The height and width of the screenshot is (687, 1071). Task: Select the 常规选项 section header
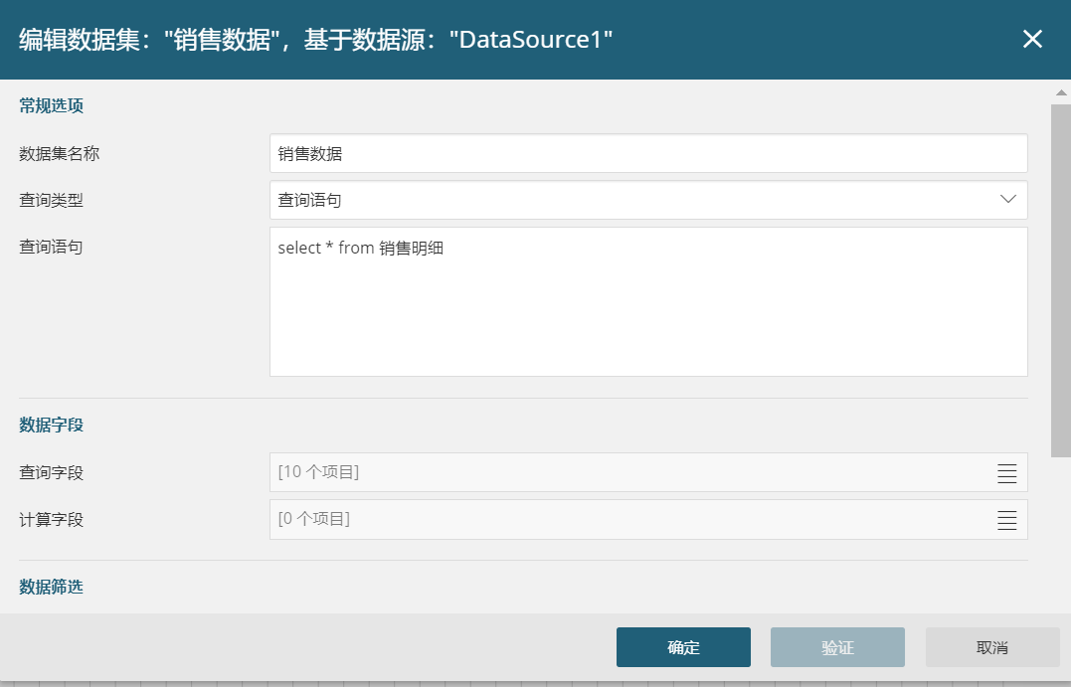click(x=51, y=106)
